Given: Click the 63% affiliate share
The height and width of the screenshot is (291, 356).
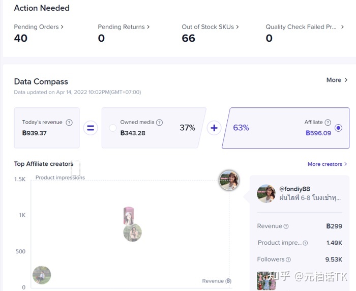Looking at the screenshot, I should (x=241, y=128).
